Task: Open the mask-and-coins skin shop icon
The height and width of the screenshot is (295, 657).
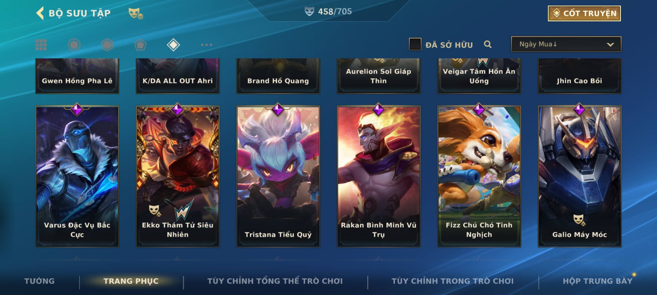Action: point(136,13)
